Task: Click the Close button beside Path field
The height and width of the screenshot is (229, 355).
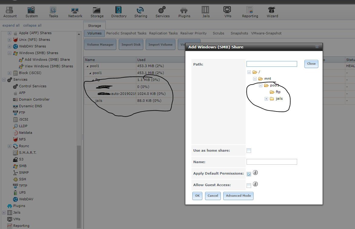Action: coord(311,64)
